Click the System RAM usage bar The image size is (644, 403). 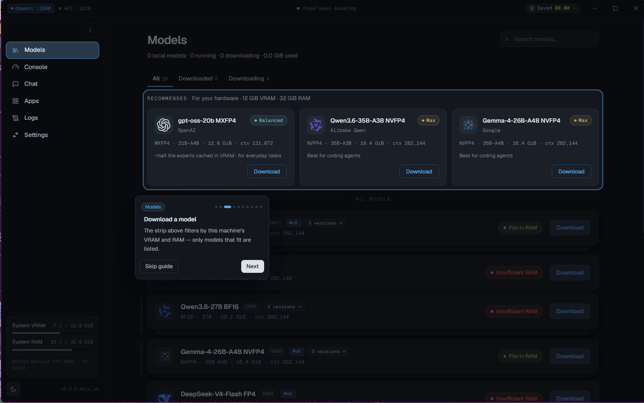[x=52, y=350]
